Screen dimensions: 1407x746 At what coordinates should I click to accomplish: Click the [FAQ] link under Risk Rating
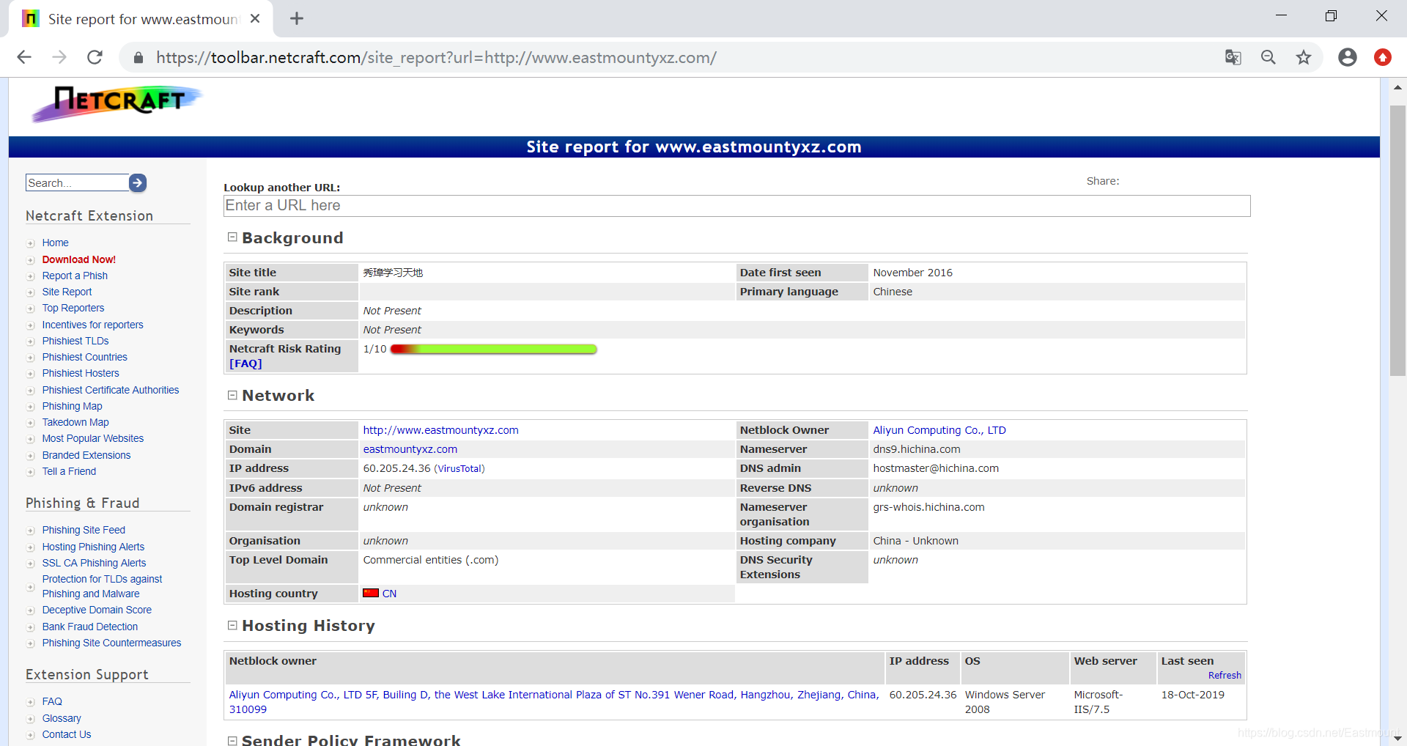[x=245, y=363]
